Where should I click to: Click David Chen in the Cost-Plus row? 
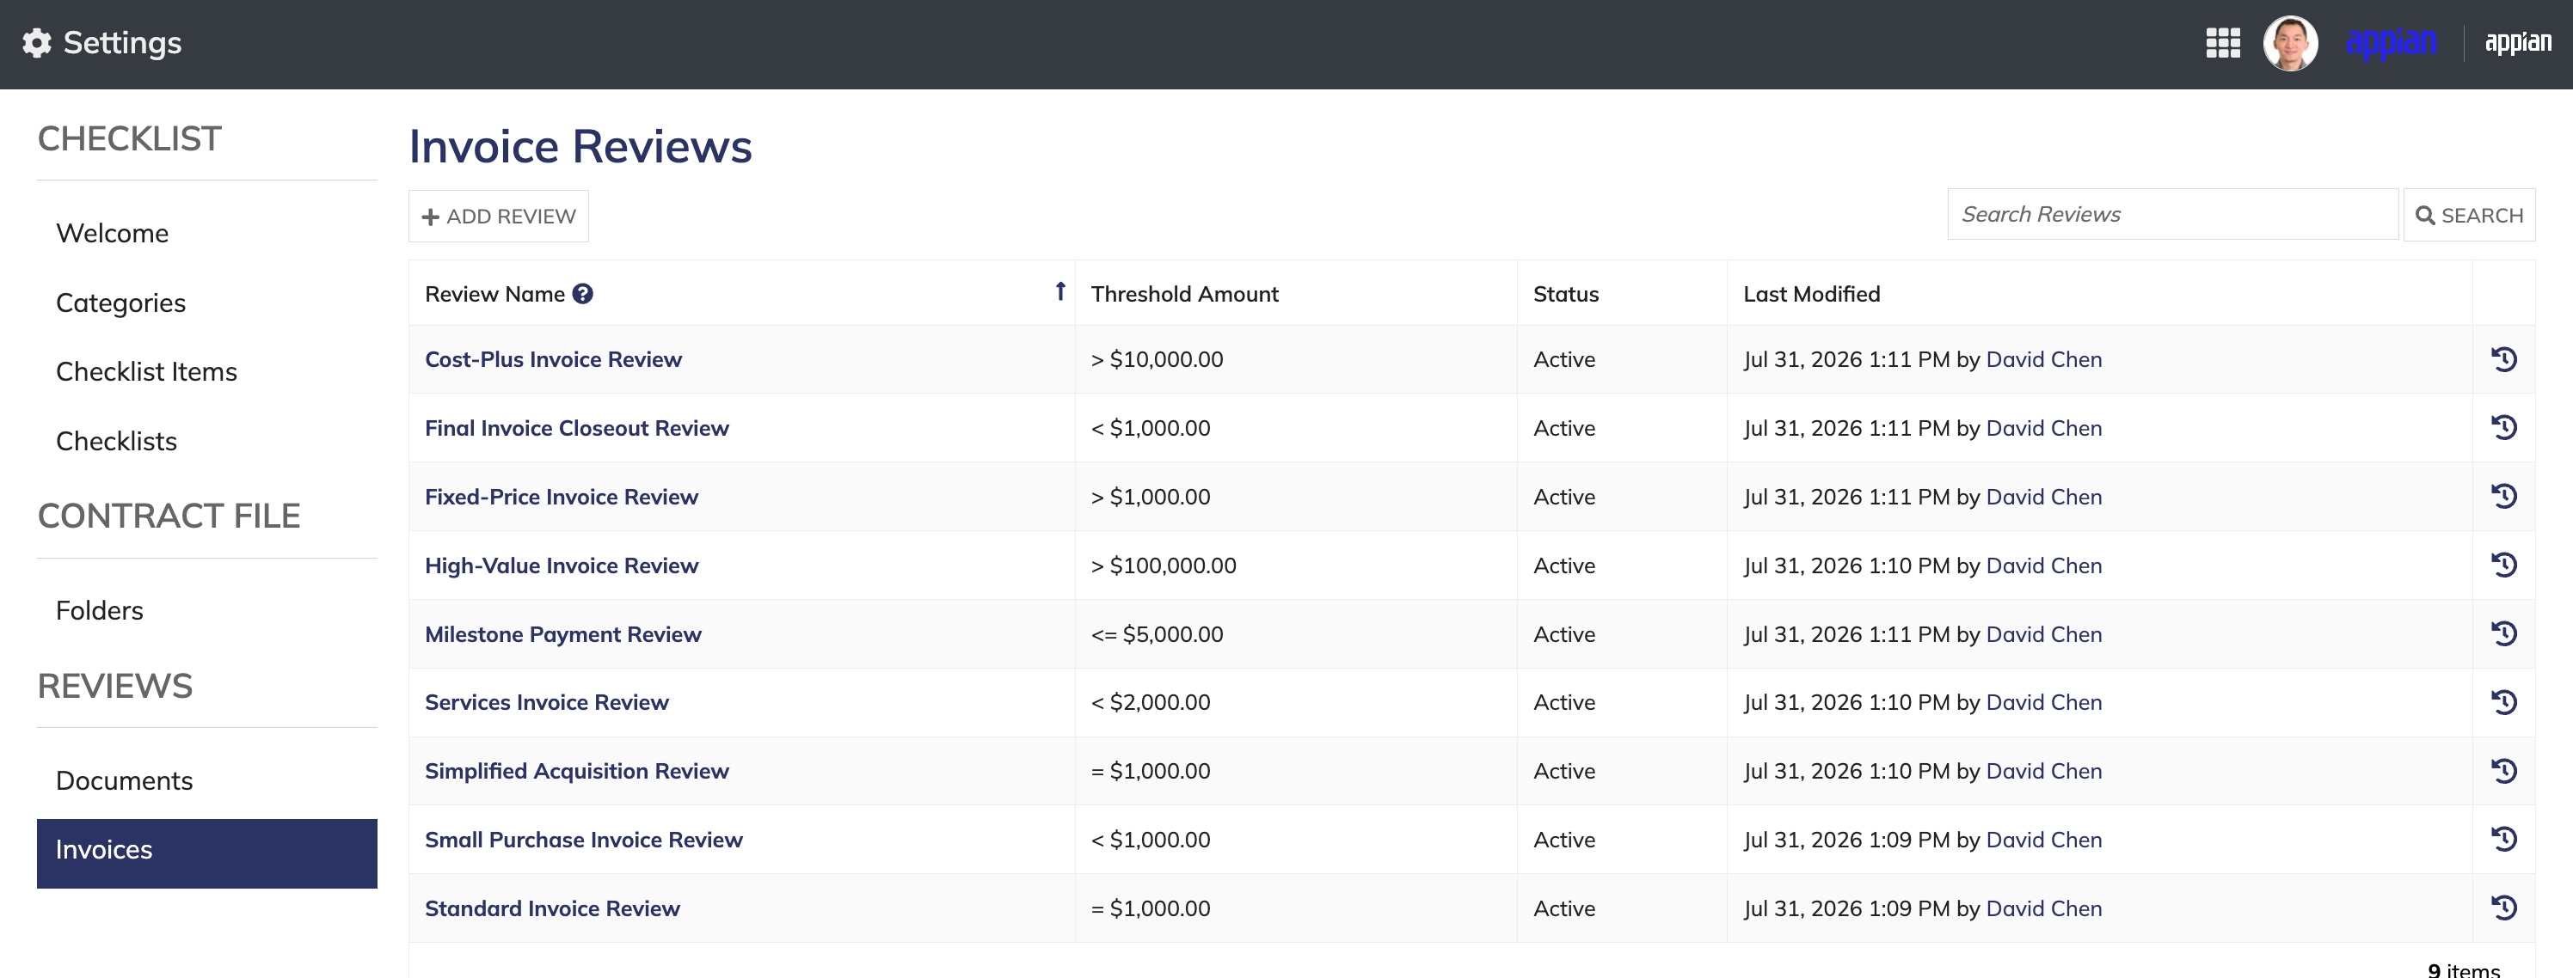coord(2043,359)
